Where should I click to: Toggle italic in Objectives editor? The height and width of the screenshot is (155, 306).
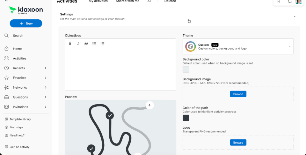tap(78, 44)
